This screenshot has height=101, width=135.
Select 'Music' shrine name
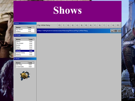click(18, 47)
